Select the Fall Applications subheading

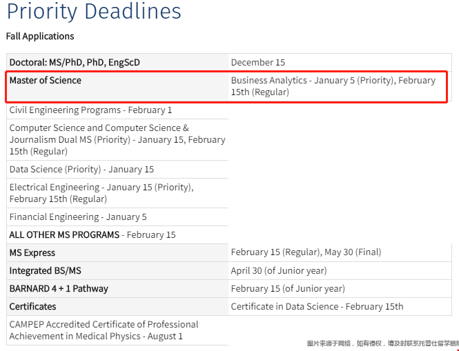tap(40, 36)
